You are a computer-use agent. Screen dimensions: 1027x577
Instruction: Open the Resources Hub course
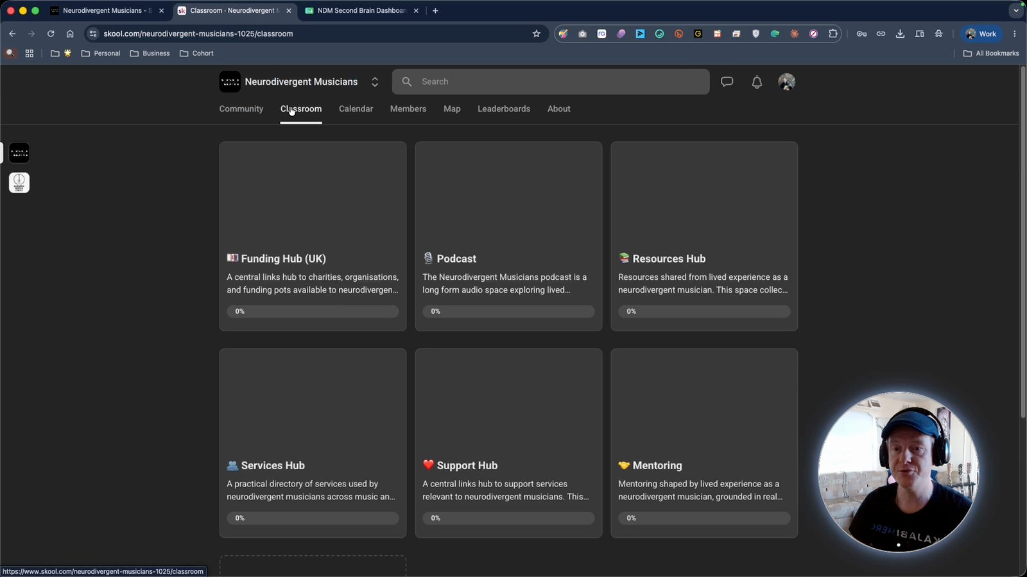pyautogui.click(x=704, y=236)
